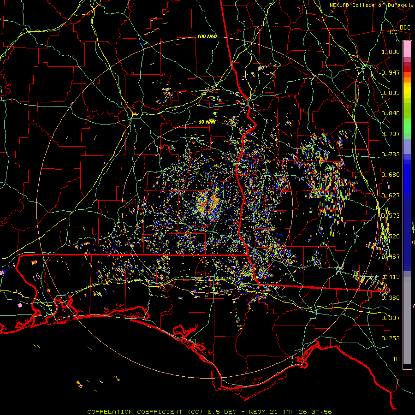
Task: Click the 0.680 scale value
Action: click(x=391, y=175)
